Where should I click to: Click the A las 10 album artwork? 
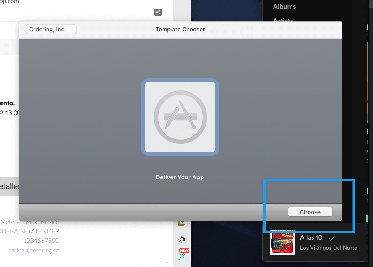[x=282, y=242]
